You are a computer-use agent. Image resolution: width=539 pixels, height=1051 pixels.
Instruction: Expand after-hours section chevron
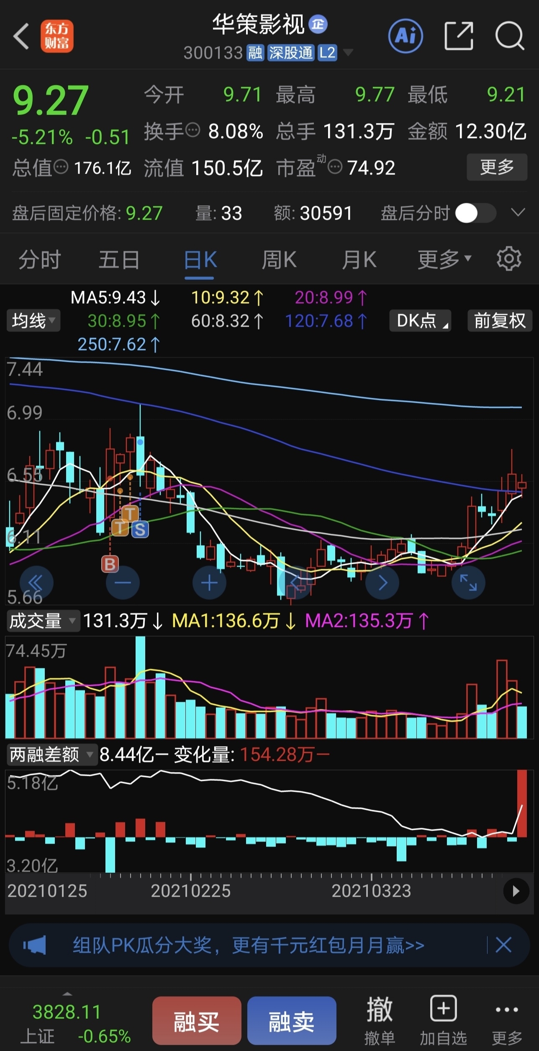(x=518, y=213)
